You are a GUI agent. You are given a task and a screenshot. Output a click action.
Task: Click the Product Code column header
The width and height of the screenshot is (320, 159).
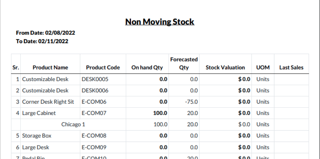coord(103,68)
